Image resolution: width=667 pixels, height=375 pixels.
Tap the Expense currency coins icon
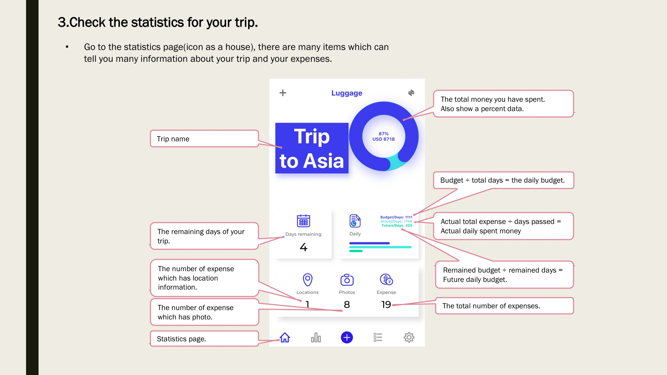pos(386,279)
